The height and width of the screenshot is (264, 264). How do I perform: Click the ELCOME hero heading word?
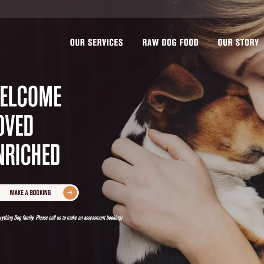[x=30, y=96]
